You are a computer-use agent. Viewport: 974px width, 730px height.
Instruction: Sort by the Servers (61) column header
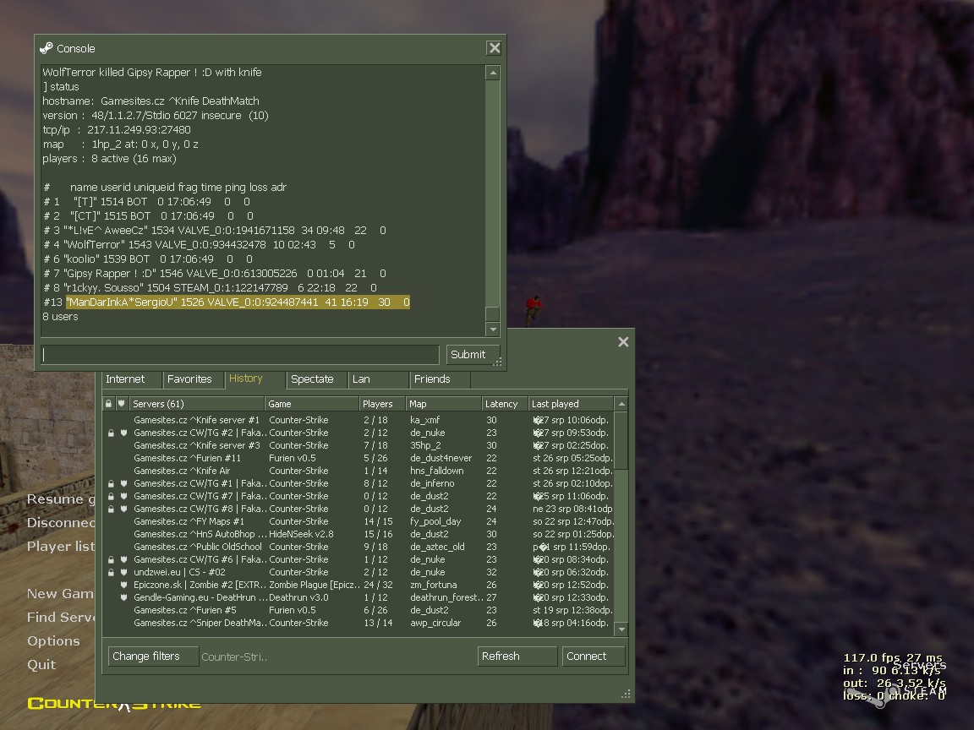pyautogui.click(x=196, y=404)
